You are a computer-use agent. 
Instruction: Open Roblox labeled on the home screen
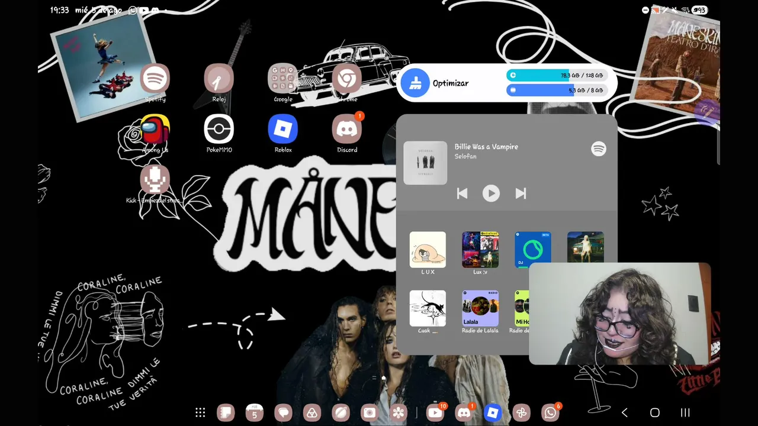283,130
